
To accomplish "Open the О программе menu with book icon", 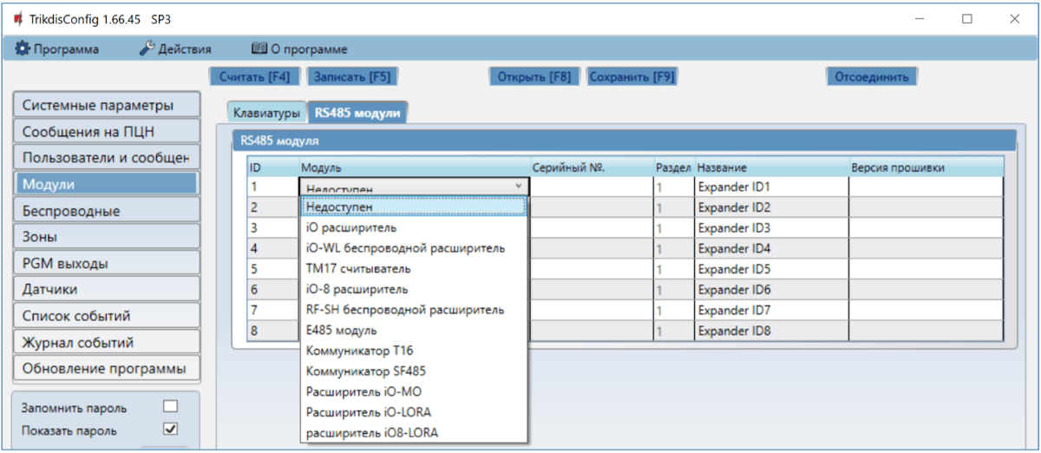I will pyautogui.click(x=299, y=49).
